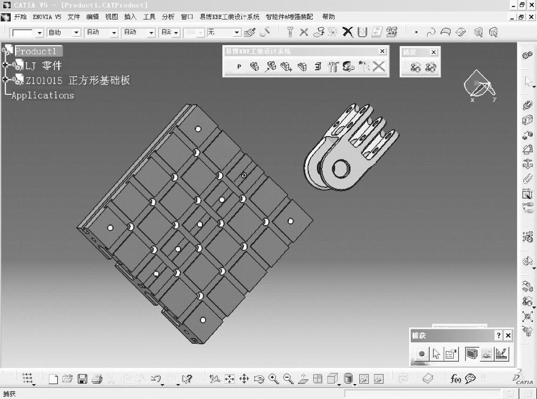Open the first 自动 dropdown

77,33
